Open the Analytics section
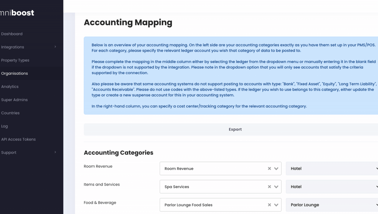Image resolution: width=378 pixels, height=214 pixels. click(10, 87)
